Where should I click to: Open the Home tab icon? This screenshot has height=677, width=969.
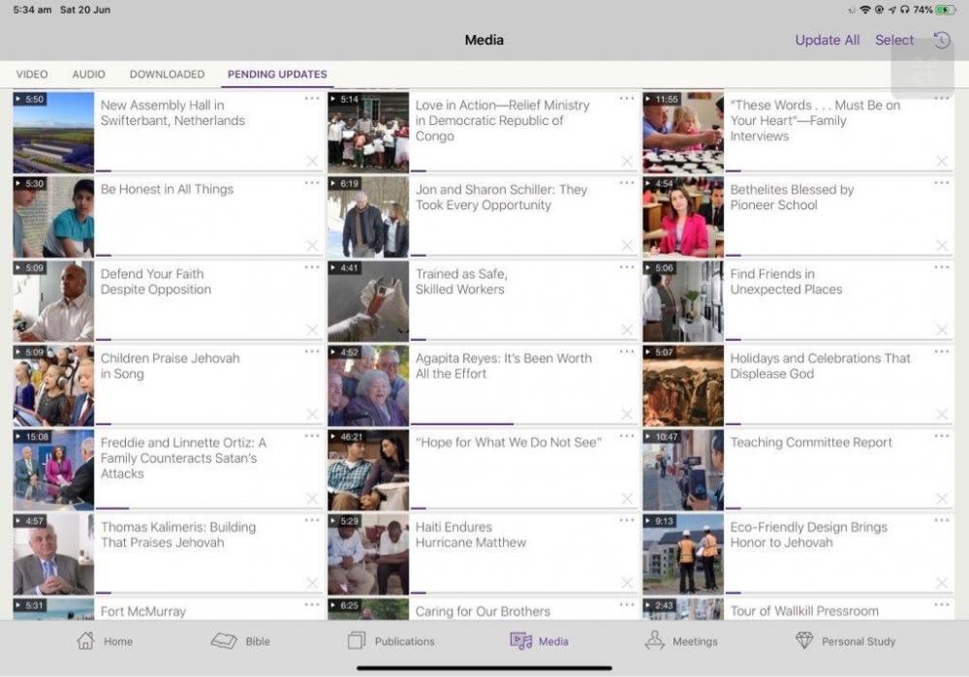click(86, 640)
